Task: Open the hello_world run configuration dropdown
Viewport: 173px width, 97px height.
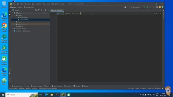Action: tap(136, 7)
